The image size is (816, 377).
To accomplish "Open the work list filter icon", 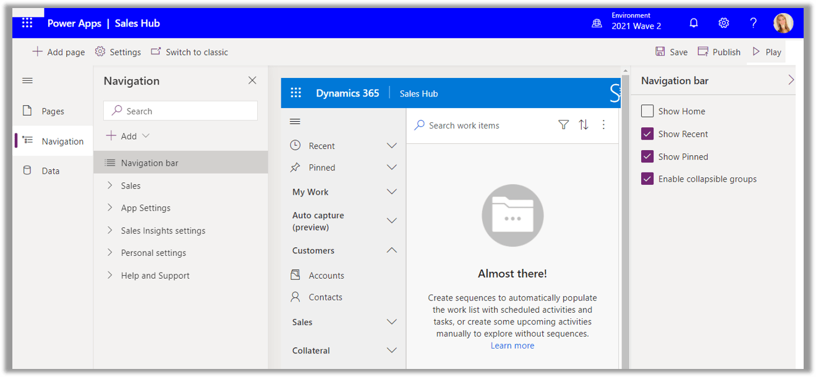I will point(563,125).
